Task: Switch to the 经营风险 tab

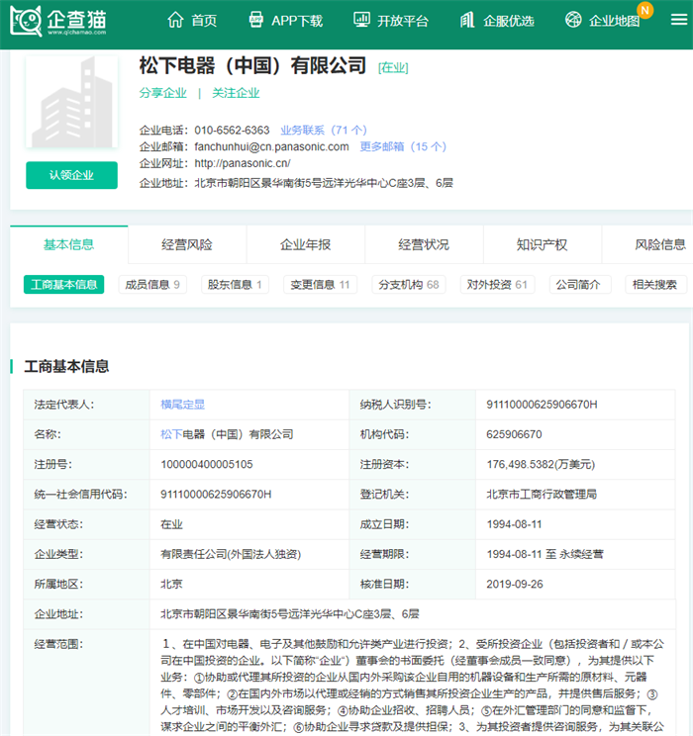Action: 187,244
